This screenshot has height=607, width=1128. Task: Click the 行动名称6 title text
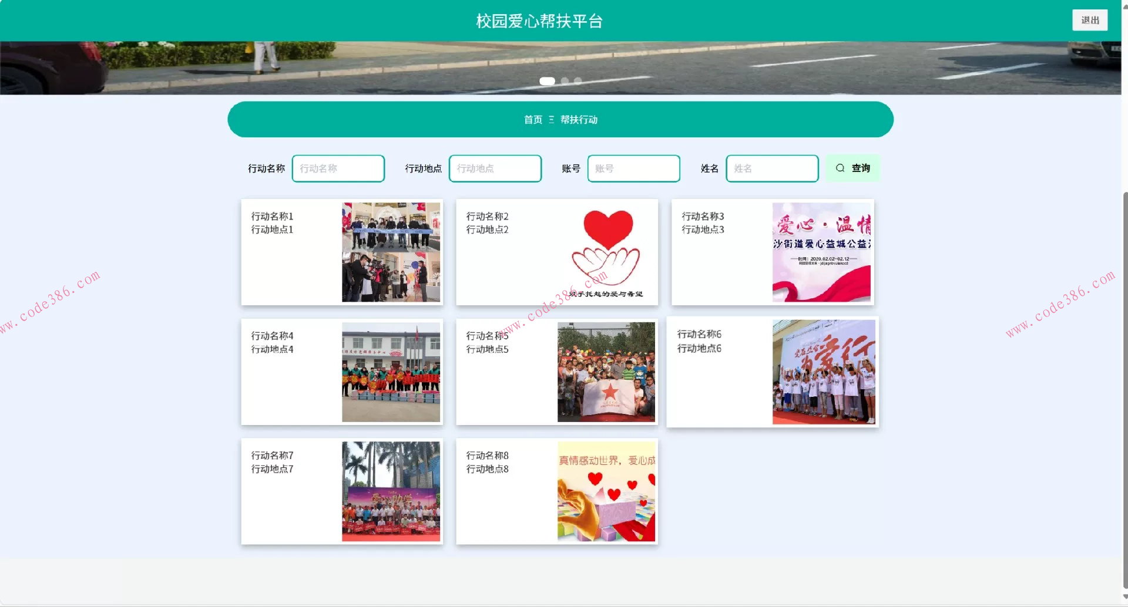699,334
